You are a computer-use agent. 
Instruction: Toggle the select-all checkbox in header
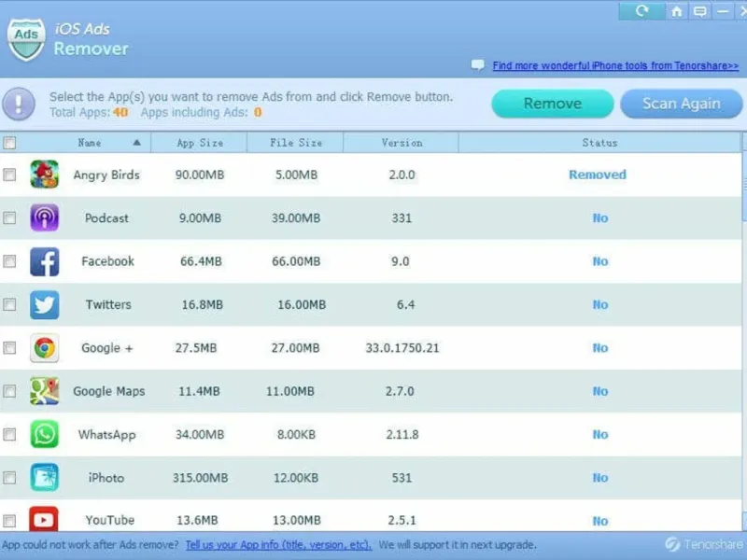(x=9, y=143)
